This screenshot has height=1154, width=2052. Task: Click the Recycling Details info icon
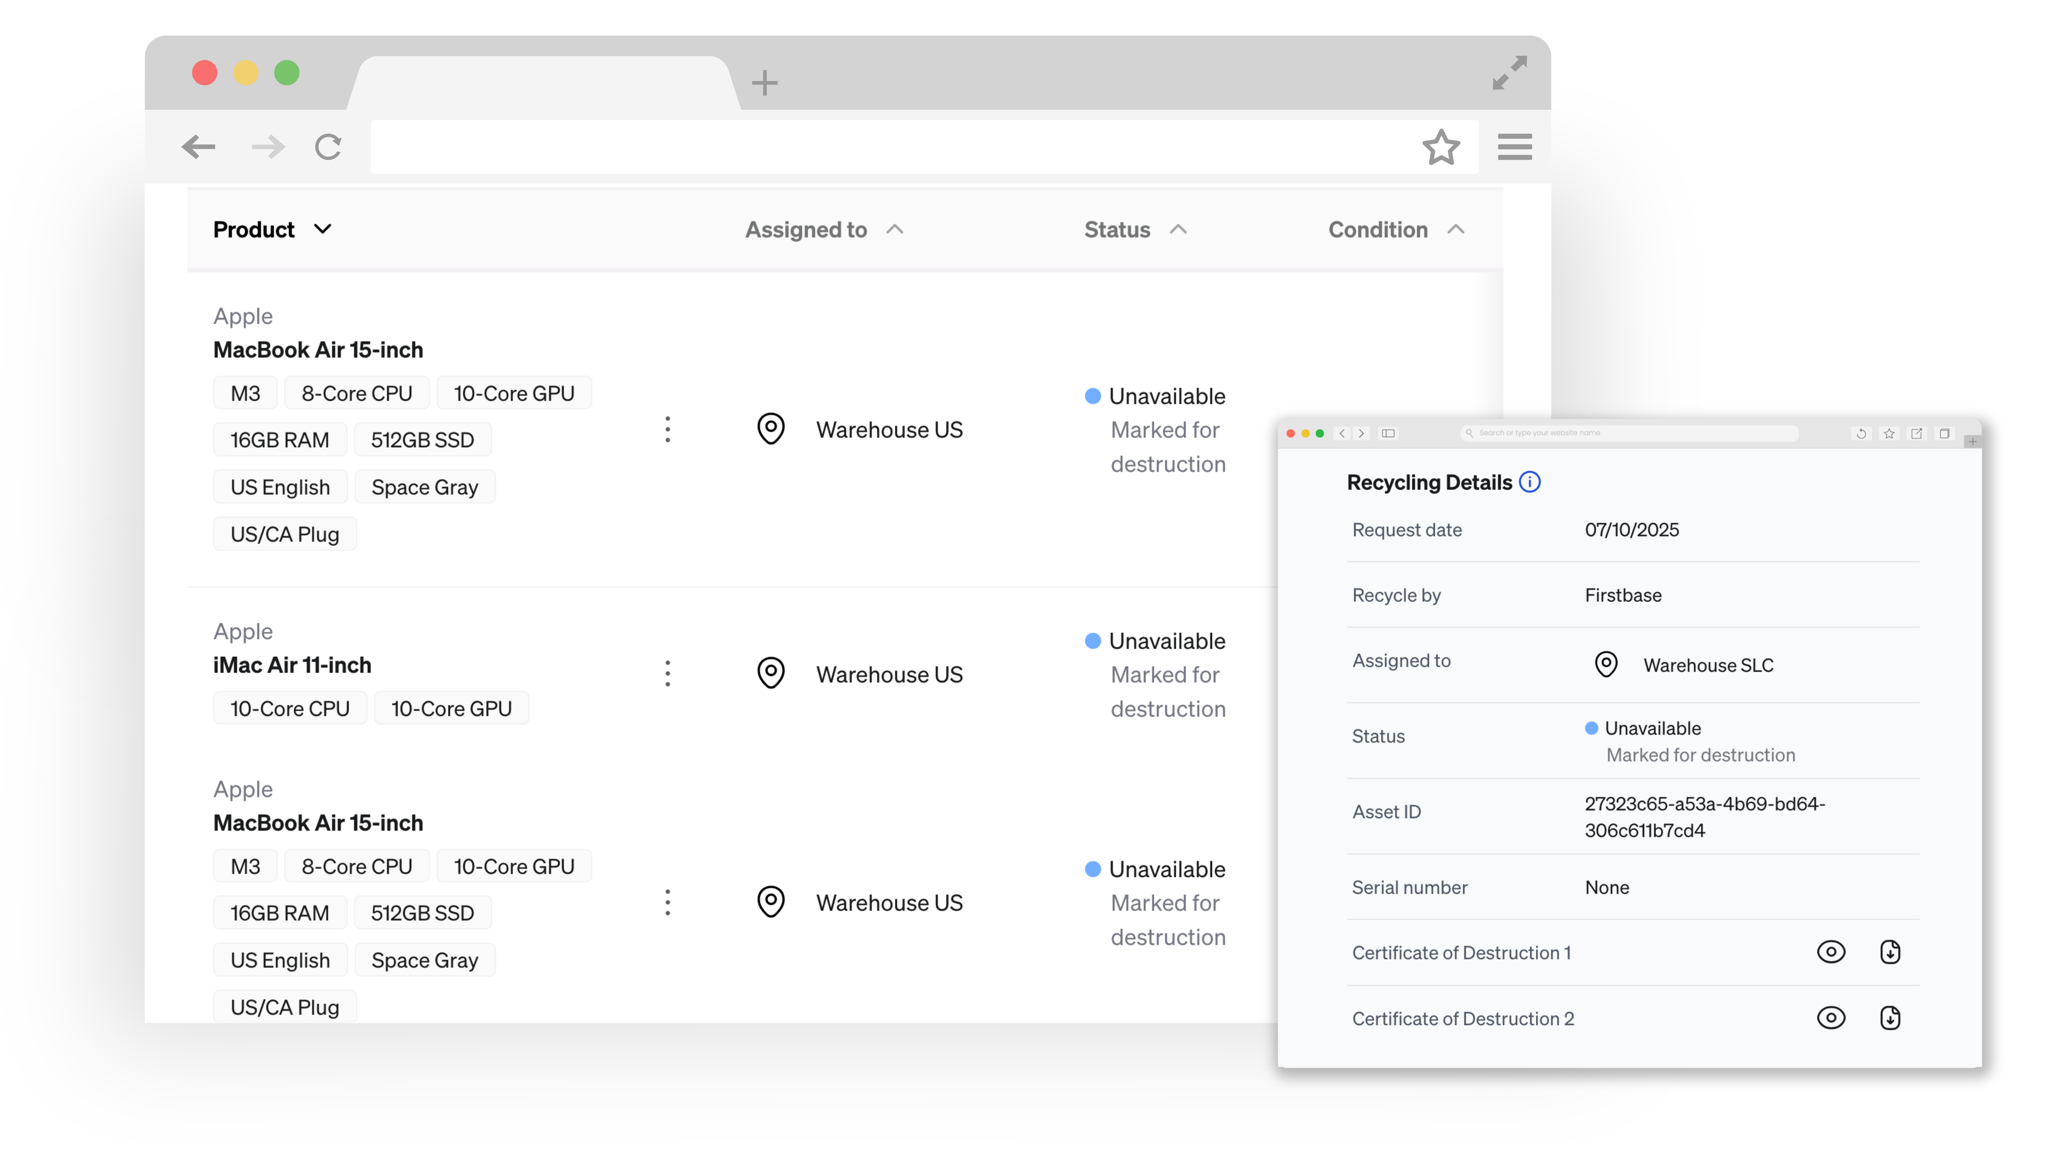[1529, 482]
